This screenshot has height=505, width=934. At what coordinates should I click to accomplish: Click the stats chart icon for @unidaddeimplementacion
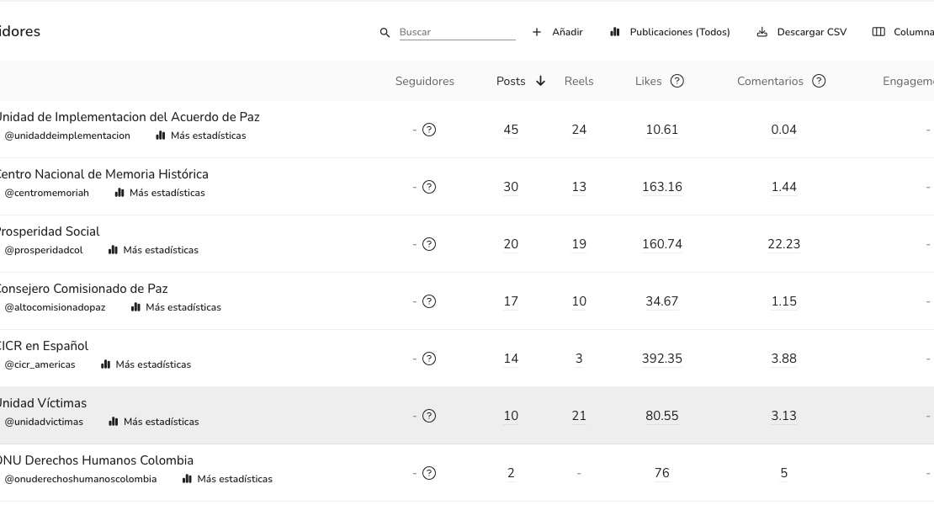(x=160, y=136)
